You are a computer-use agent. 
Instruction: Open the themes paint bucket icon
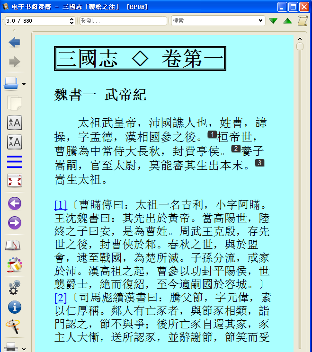click(x=15, y=265)
